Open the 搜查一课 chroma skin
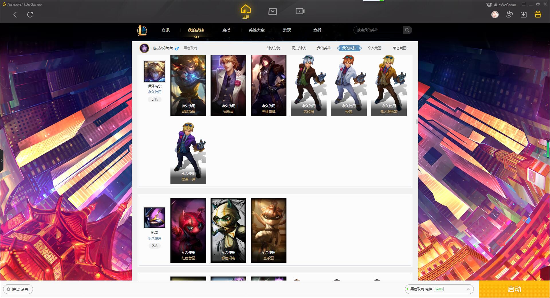The height and width of the screenshot is (298, 550). coord(188,153)
